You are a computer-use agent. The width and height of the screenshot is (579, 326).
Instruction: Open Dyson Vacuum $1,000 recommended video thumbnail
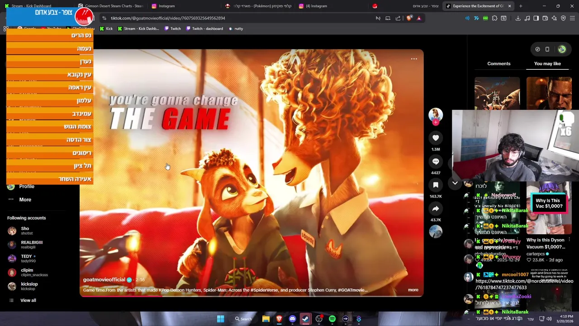coord(549,207)
